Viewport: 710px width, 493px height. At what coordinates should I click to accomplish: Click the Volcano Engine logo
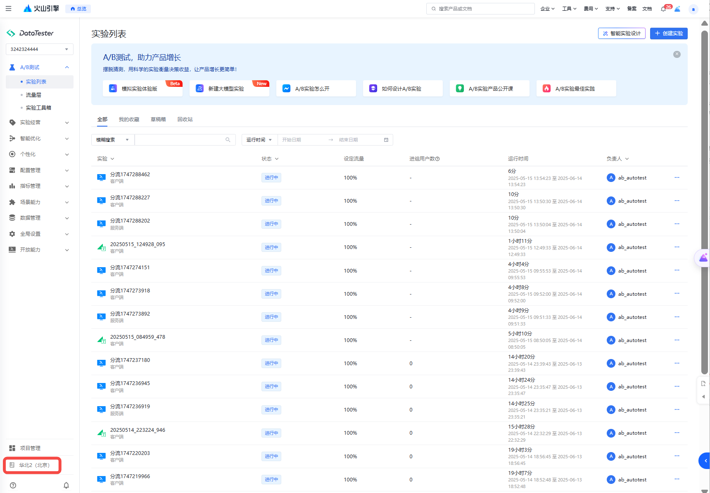coord(41,8)
